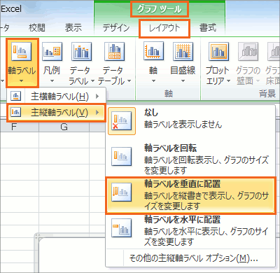Expand the 目盛線 dropdown arrow
The height and width of the screenshot is (273, 280).
point(183,80)
